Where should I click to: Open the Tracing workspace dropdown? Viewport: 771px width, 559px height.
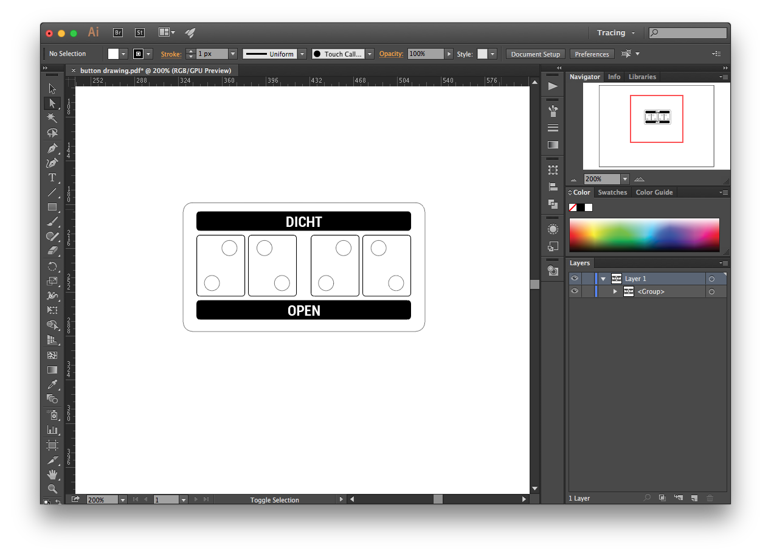pos(615,33)
